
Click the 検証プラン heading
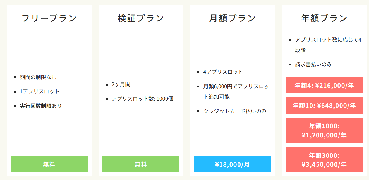(x=141, y=18)
